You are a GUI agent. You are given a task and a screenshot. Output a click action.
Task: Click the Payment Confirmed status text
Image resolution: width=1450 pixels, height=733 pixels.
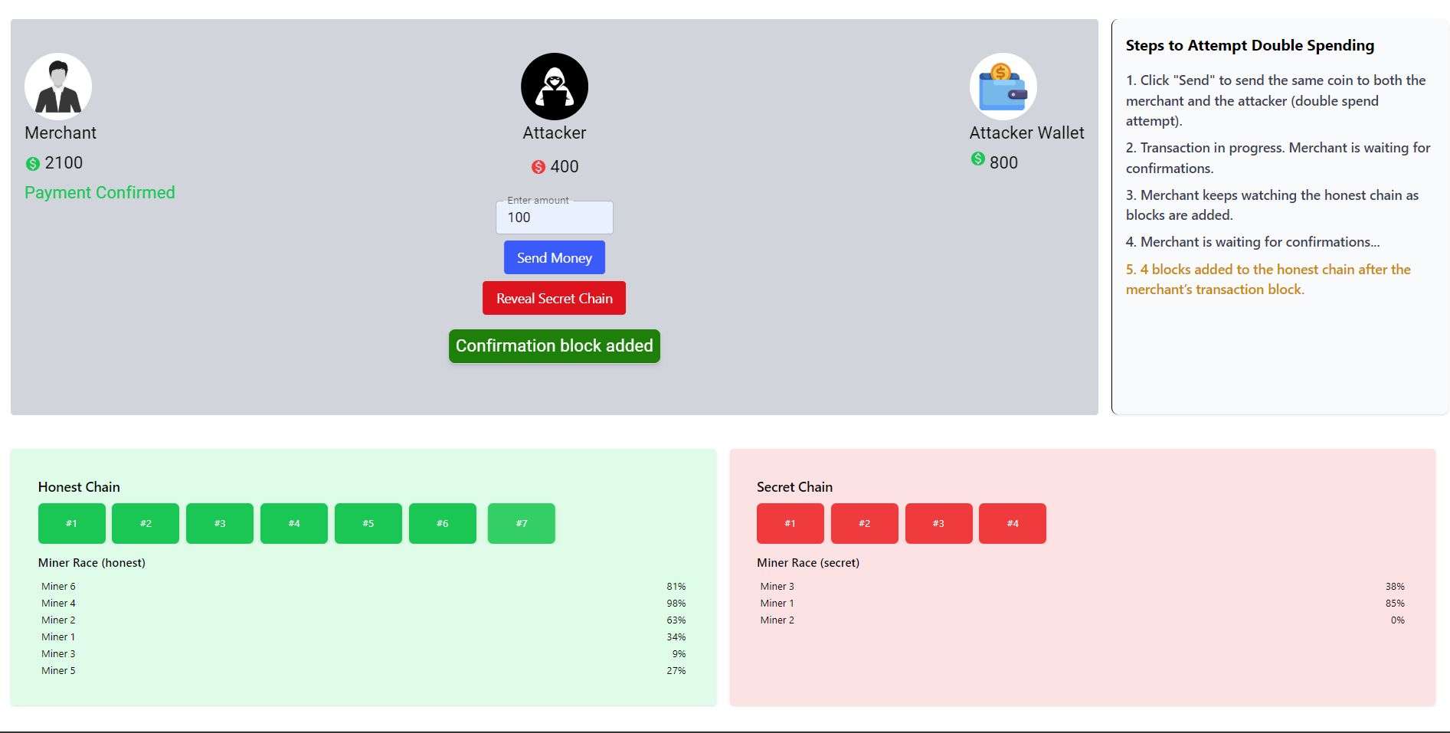[x=100, y=193]
